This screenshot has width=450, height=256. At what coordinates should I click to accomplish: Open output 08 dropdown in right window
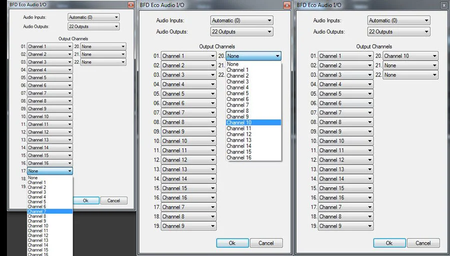[346, 122]
